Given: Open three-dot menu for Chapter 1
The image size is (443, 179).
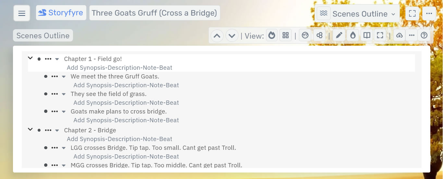Looking at the screenshot, I should (48, 59).
